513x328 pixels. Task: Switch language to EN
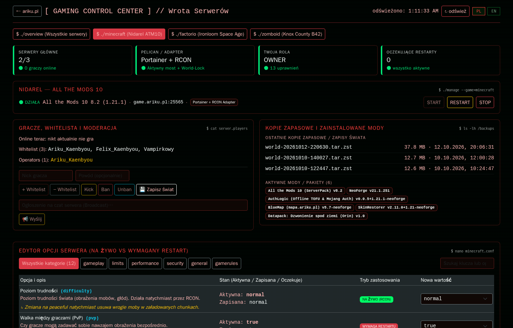point(494,11)
